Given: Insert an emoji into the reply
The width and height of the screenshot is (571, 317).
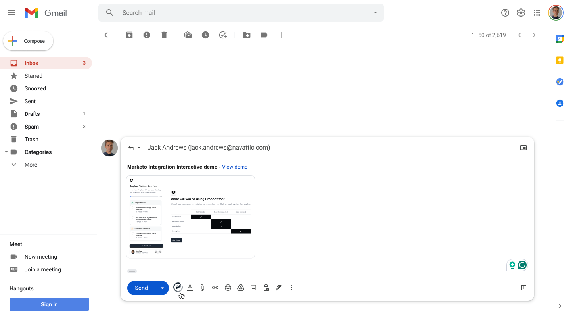Looking at the screenshot, I should click(x=228, y=287).
